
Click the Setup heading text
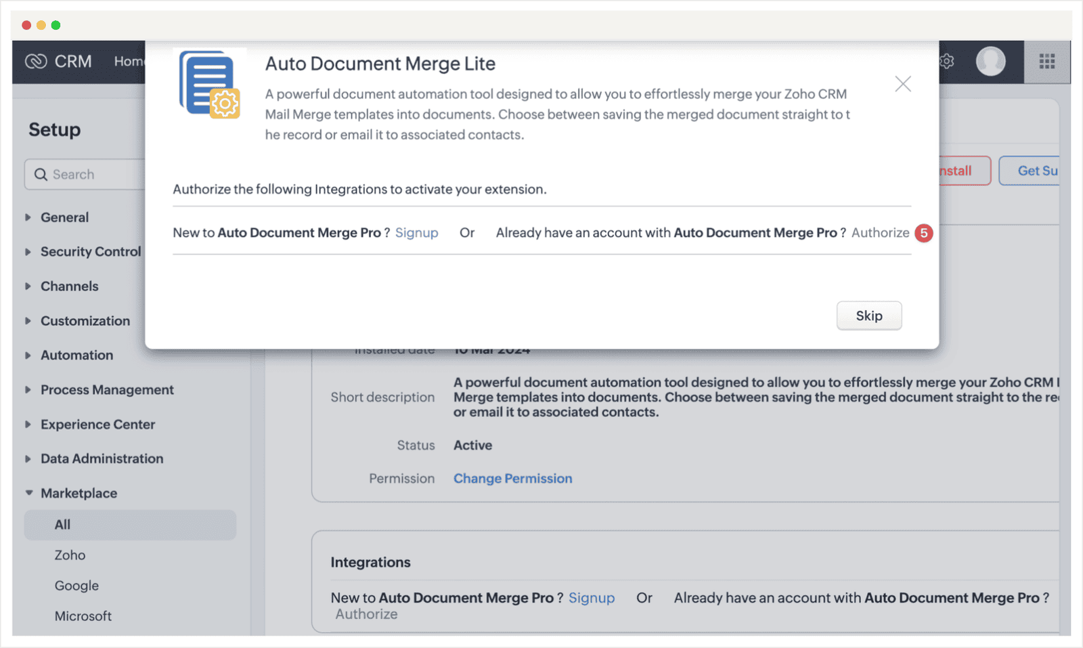point(55,130)
